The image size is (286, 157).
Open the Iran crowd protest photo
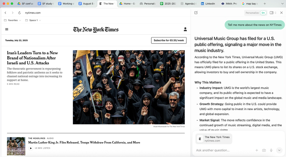[129, 87]
